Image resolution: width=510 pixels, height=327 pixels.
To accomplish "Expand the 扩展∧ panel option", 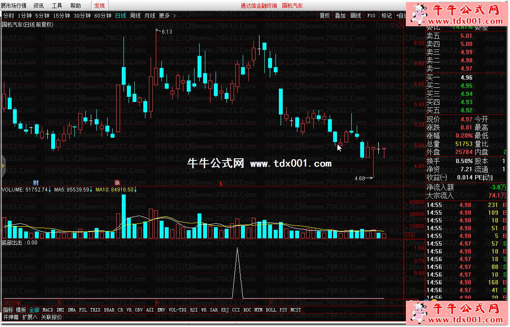I will click(30, 318).
